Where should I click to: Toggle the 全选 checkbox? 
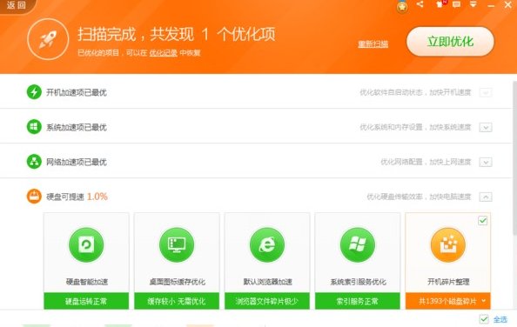(484, 319)
